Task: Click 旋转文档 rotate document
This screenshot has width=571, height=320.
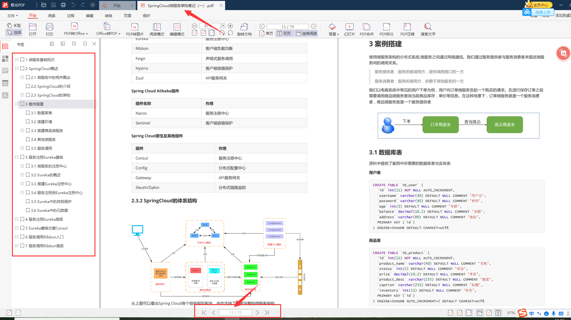Action: (x=244, y=30)
